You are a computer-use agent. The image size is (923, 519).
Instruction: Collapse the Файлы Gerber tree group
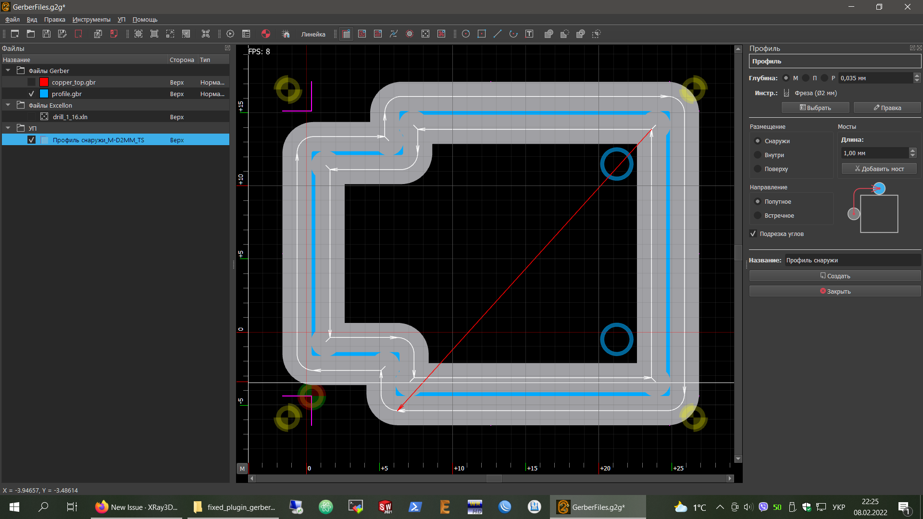(8, 71)
